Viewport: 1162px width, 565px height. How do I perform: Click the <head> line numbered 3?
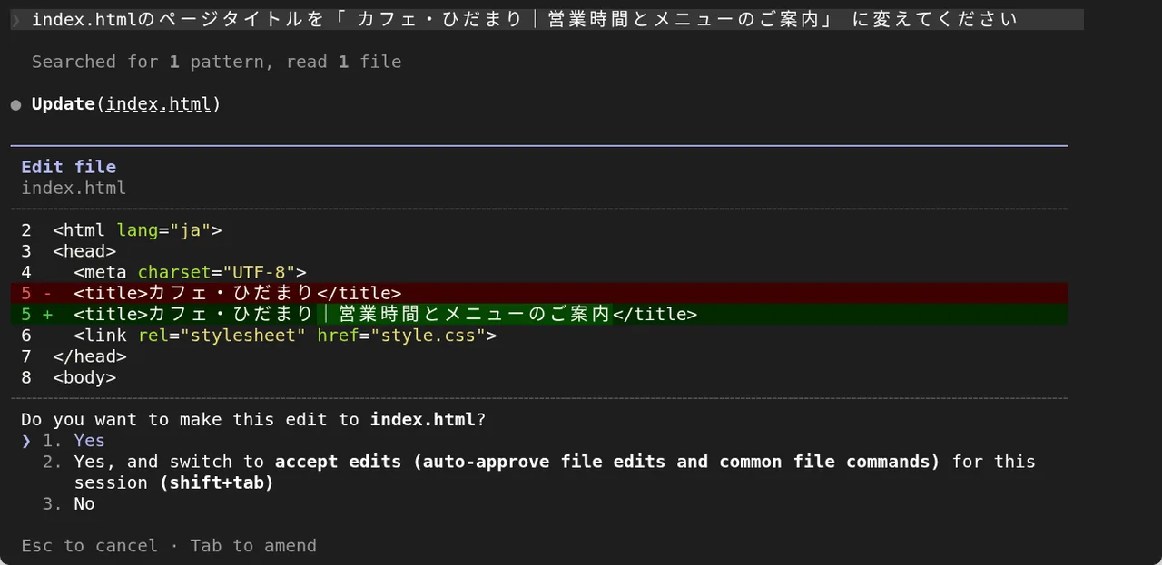pyautogui.click(x=84, y=251)
